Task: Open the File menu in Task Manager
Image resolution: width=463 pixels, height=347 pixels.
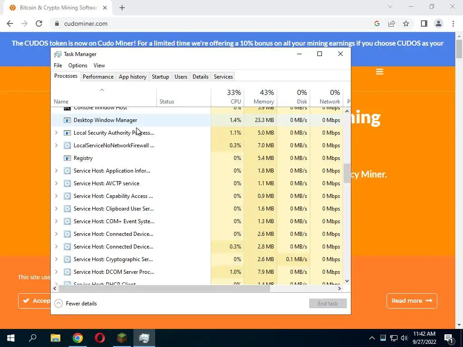Action: [x=58, y=66]
